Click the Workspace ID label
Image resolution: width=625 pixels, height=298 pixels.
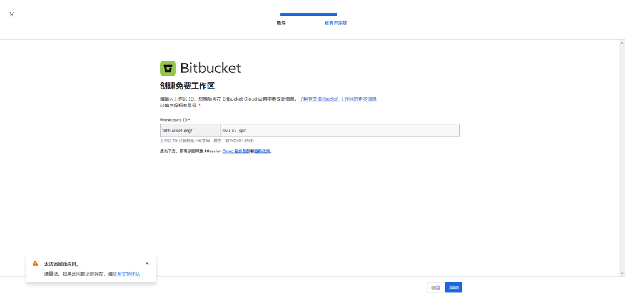[x=175, y=120]
